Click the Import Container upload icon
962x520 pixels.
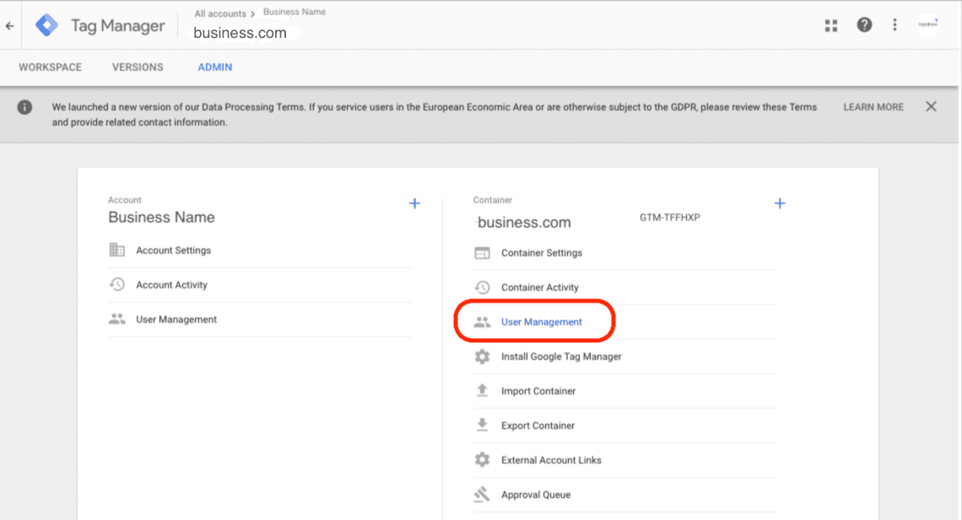482,390
